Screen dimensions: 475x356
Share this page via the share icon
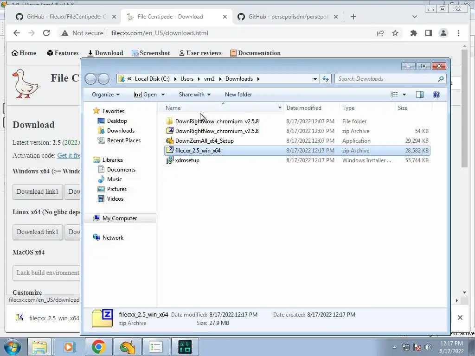click(x=380, y=33)
